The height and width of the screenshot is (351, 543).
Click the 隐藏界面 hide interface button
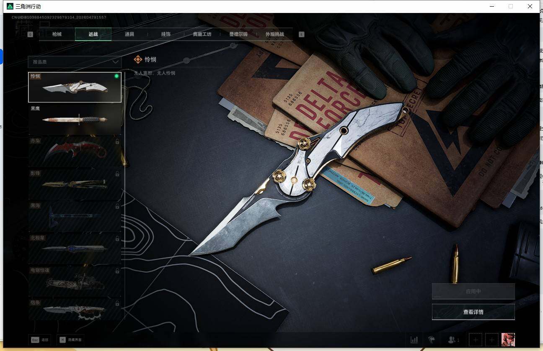coord(70,340)
